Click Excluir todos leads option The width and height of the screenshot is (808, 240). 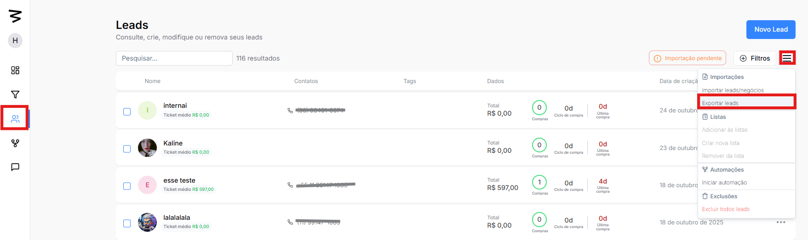click(x=725, y=209)
